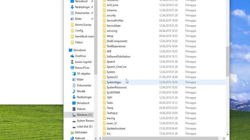Click the horizontal scrollbar right arrow
The image size is (250, 140).
coord(224,138)
